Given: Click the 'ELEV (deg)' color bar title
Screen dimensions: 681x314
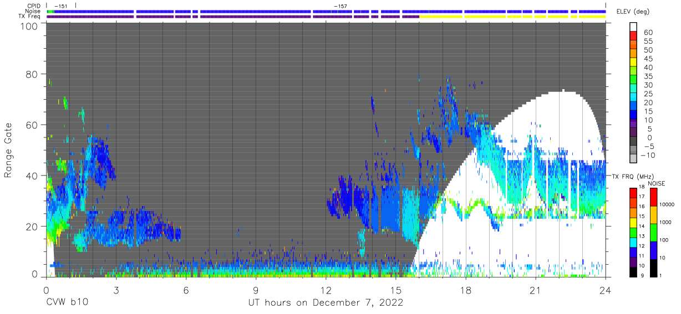Looking at the screenshot, I should click(633, 12).
